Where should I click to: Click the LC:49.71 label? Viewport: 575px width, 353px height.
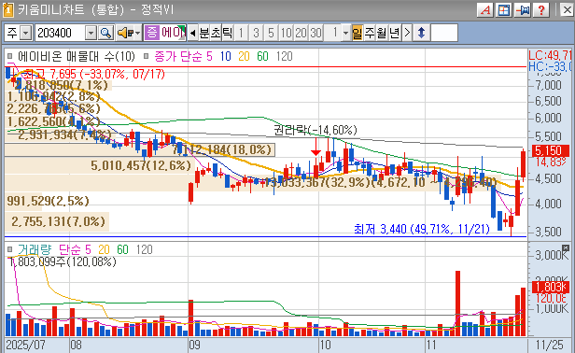(550, 55)
